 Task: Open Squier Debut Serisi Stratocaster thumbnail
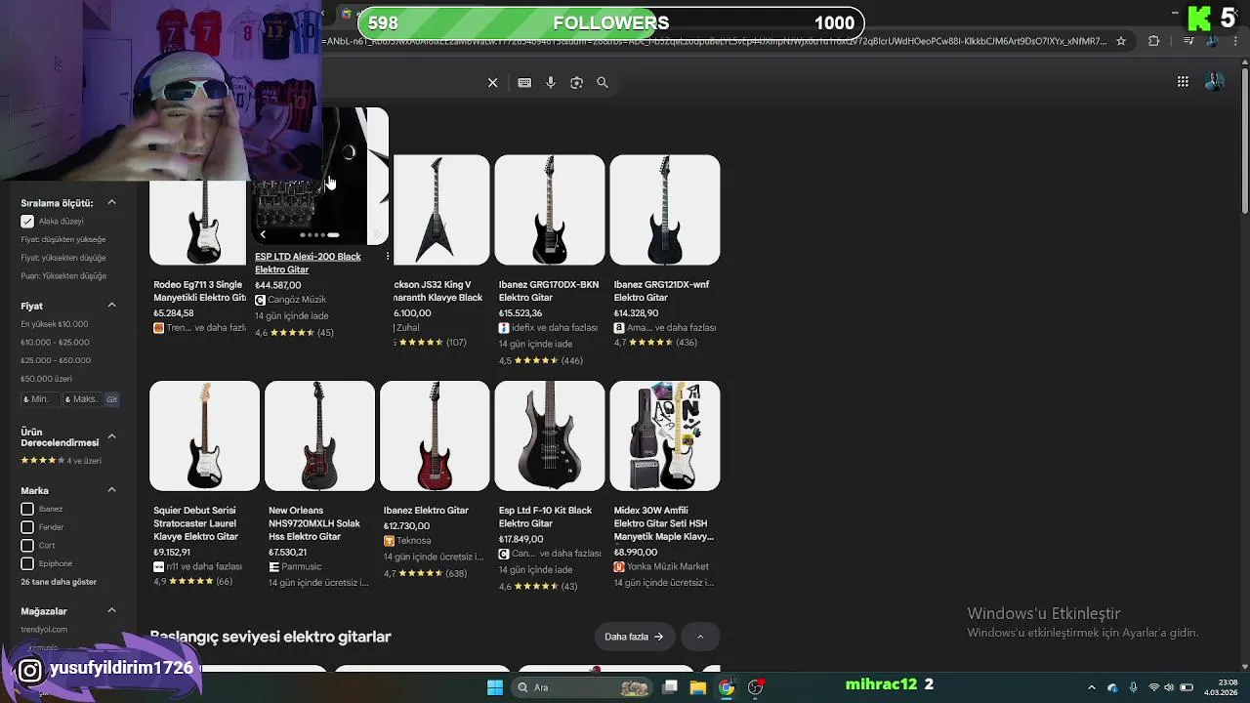[x=204, y=435]
